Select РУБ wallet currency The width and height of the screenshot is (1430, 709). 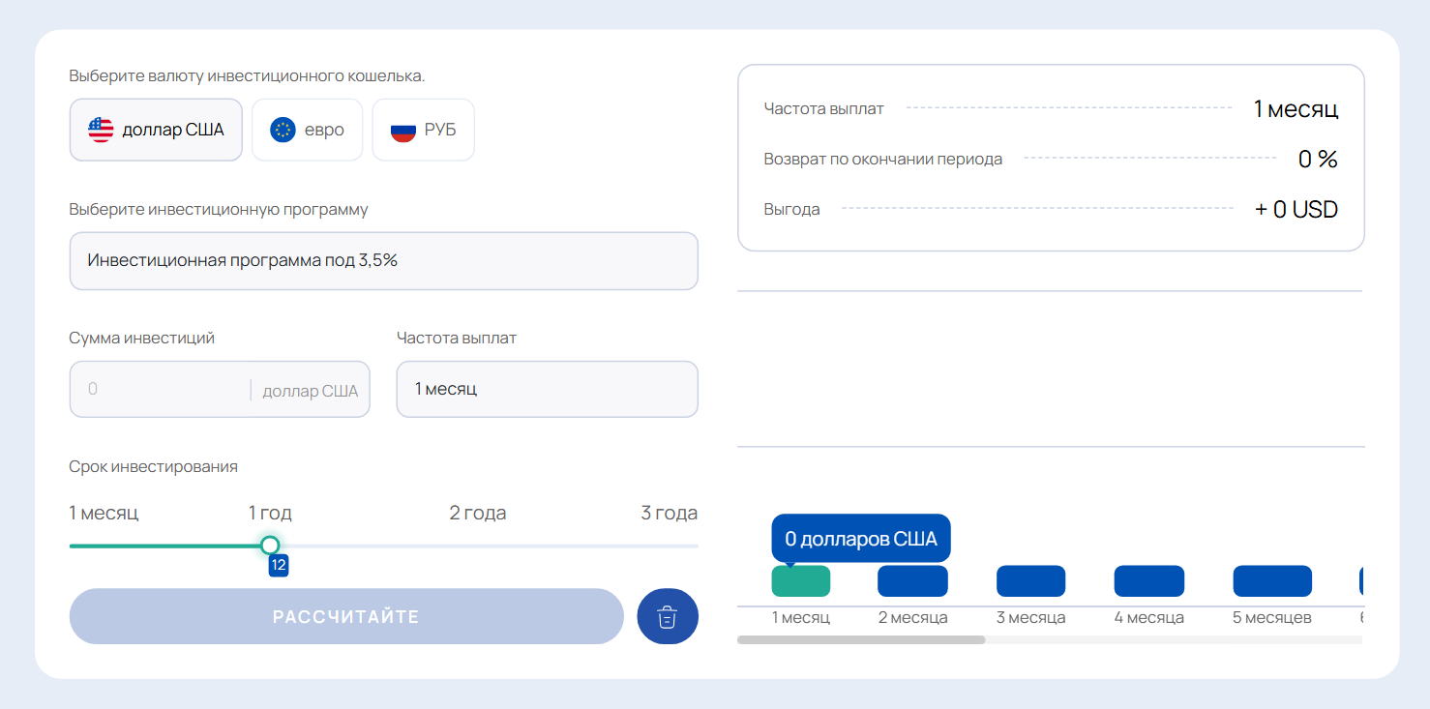click(423, 130)
